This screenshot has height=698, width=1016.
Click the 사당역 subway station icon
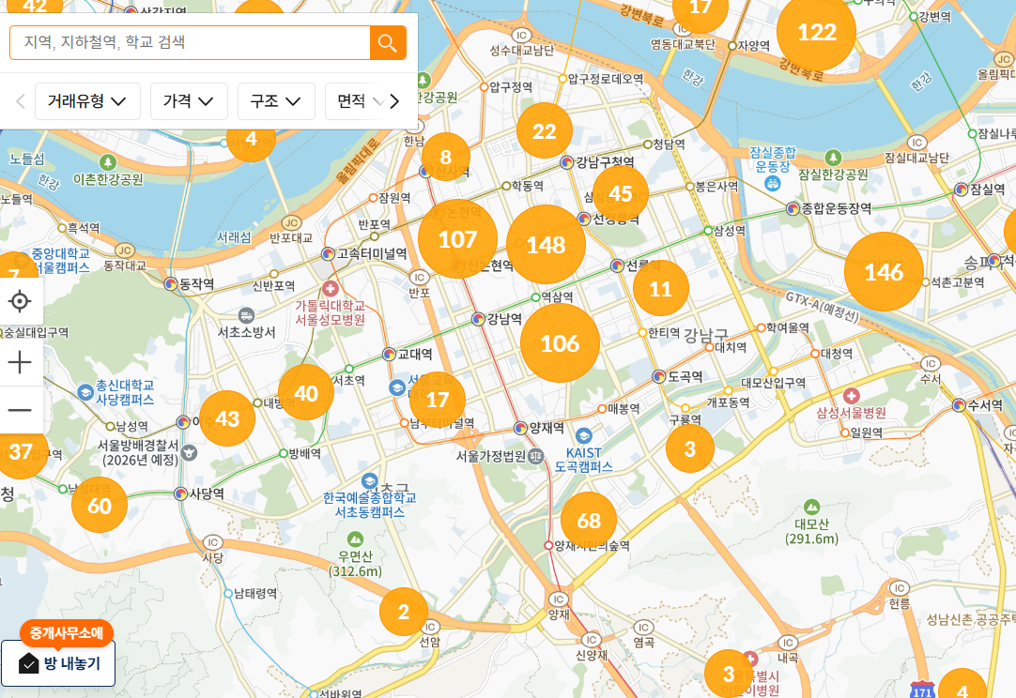181,494
